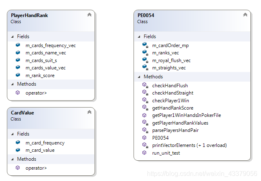Collapse the PE0054 class box chevron
The image size is (261, 181).
point(245,15)
